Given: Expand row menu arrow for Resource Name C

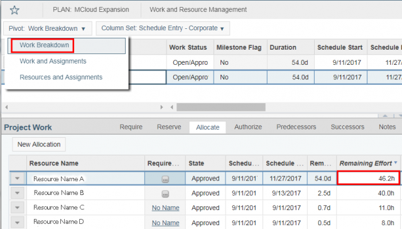Looking at the screenshot, I should (18, 208).
